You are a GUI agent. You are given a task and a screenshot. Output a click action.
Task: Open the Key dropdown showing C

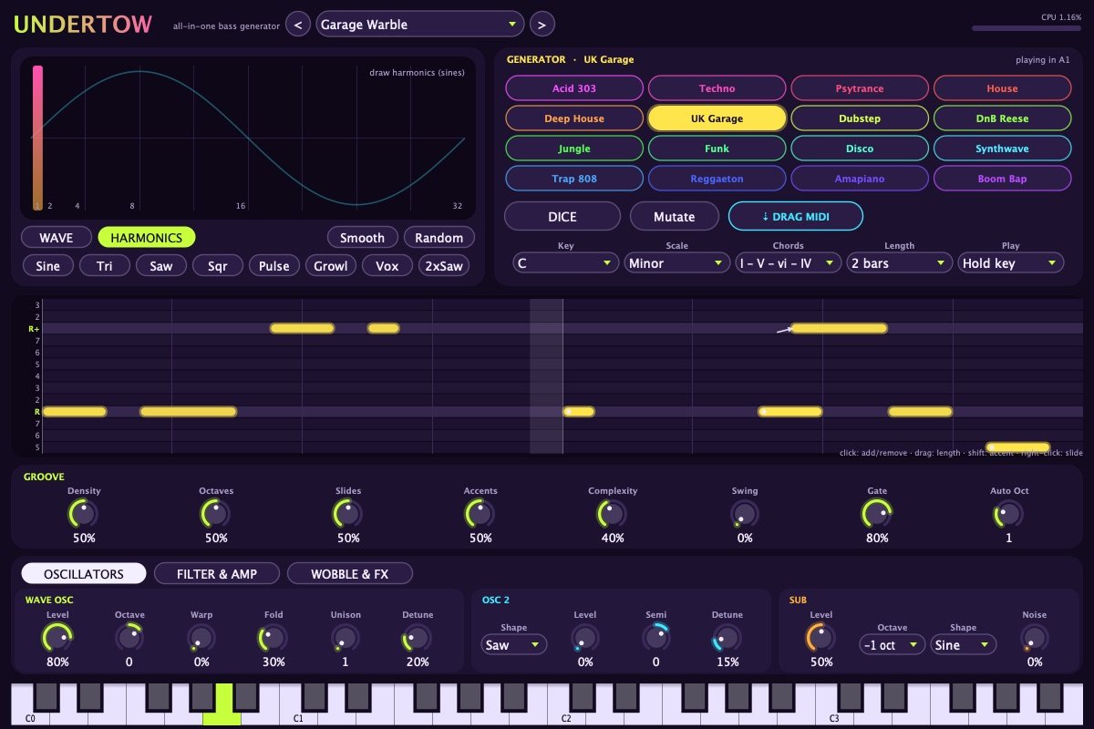click(566, 263)
